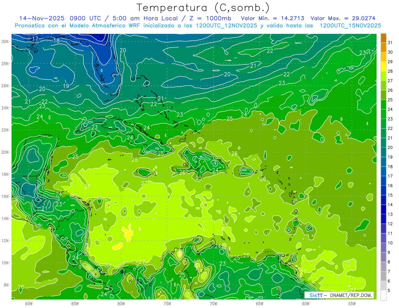Image resolution: width=399 pixels, height=308 pixels.
Task: Click the colorbar label '8'
Action: pyautogui.click(x=389, y=262)
